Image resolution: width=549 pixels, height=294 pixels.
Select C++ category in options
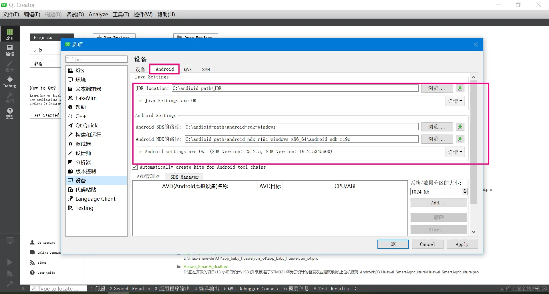(96, 116)
